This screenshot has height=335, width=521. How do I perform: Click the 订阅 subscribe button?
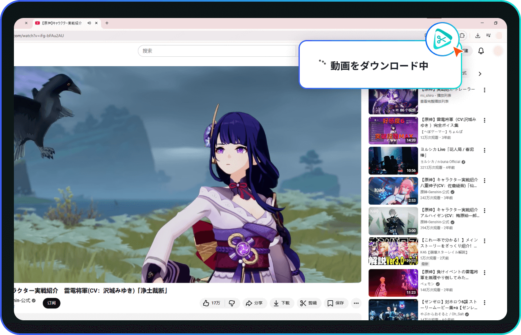pyautogui.click(x=52, y=303)
